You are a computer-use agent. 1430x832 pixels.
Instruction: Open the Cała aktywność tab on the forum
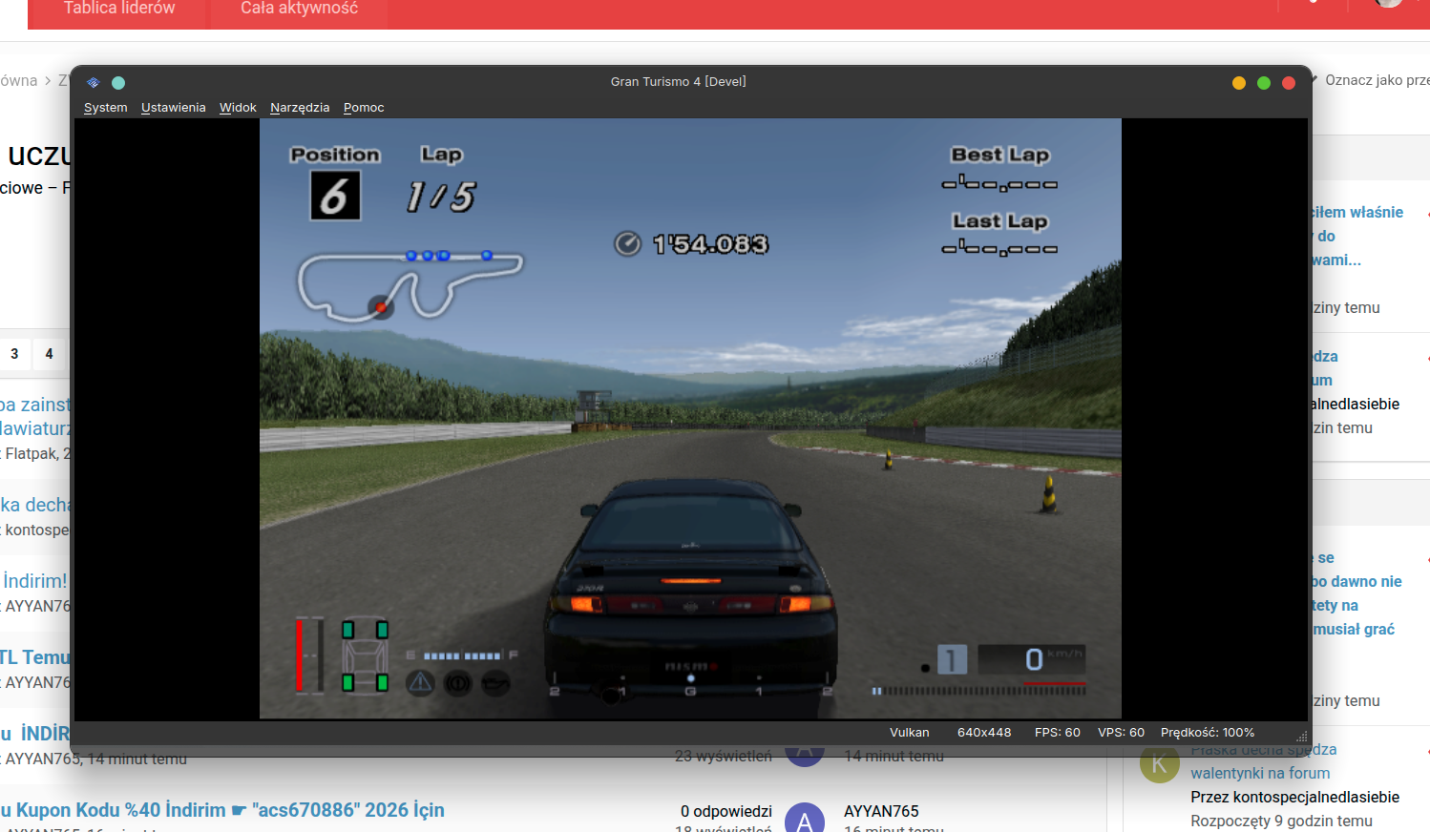click(299, 9)
